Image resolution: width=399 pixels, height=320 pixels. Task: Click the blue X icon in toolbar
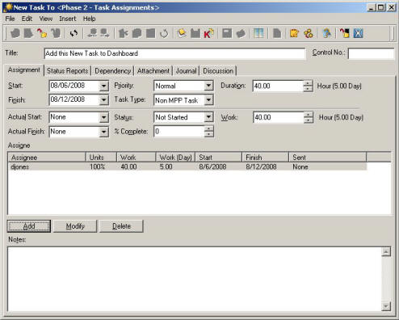[359, 33]
